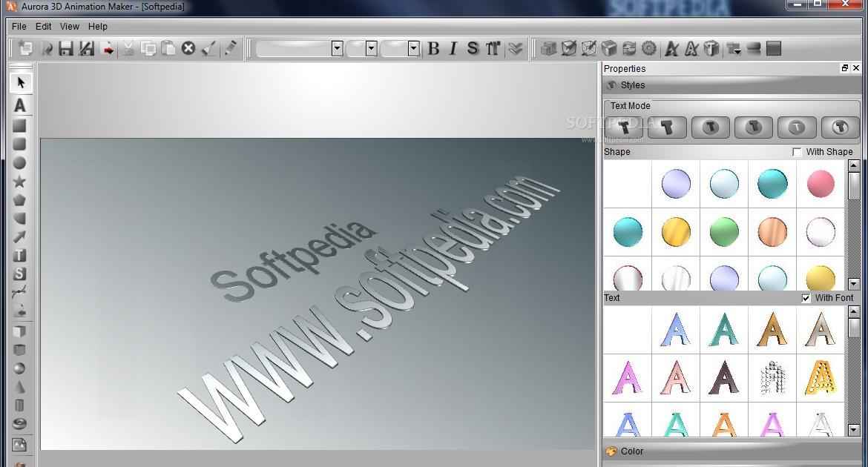Screen dimensions: 868x467
Task: Create a new project document
Action: [25, 49]
